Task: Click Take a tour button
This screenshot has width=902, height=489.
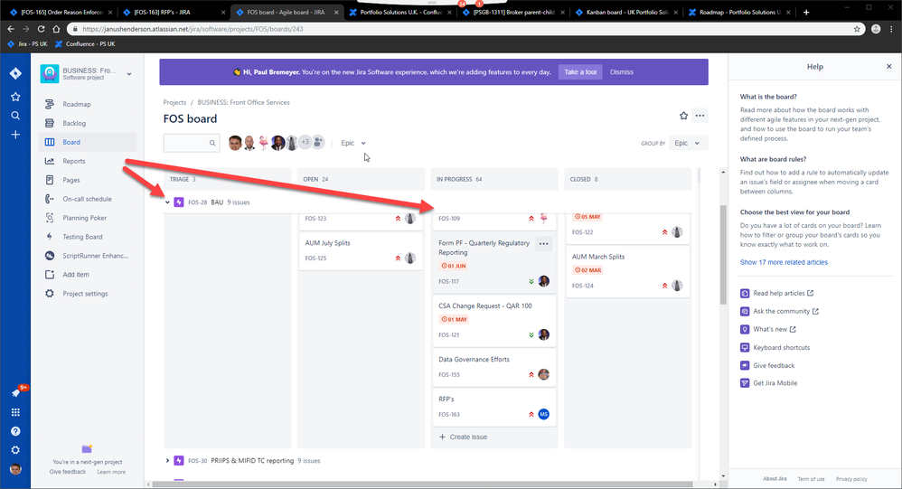Action: tap(580, 72)
